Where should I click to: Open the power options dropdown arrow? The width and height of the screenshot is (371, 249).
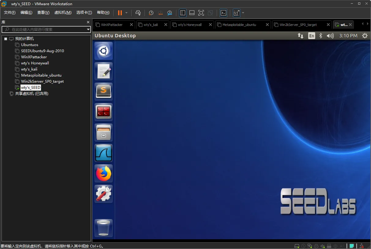pyautogui.click(x=126, y=13)
